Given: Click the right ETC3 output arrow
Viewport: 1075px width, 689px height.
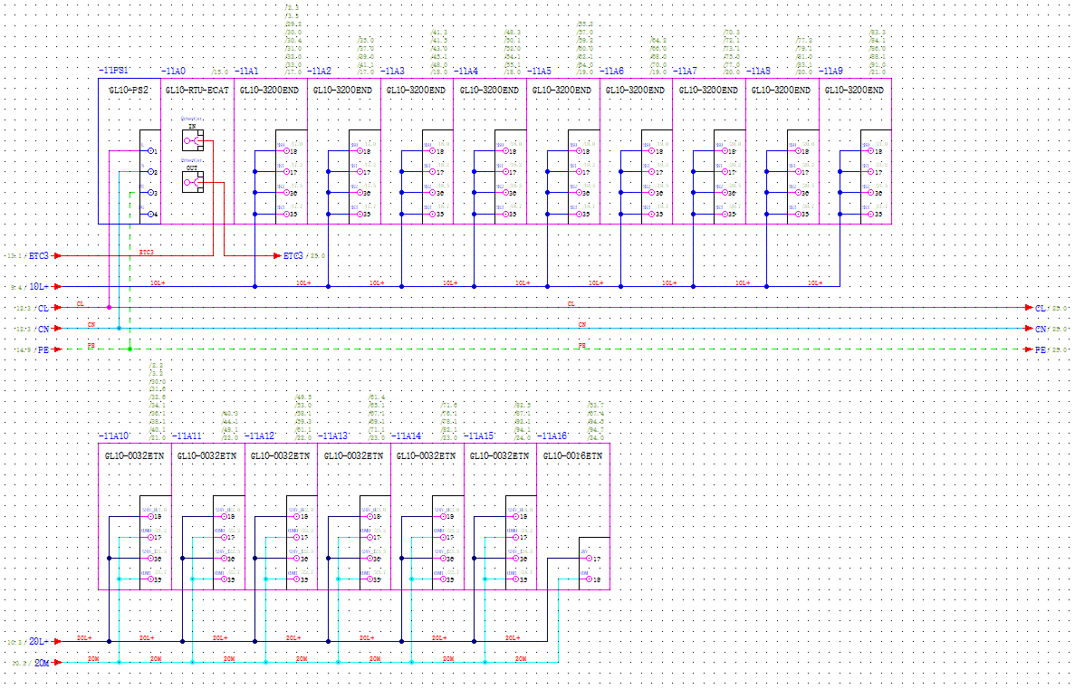Looking at the screenshot, I should click(x=277, y=255).
